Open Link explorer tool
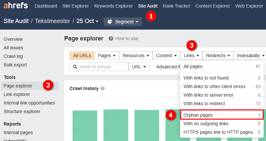Screen dimensions: 266x141 pos(17,94)
